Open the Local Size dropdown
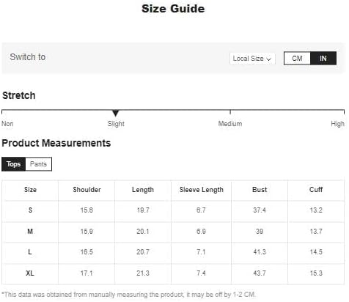 [252, 59]
